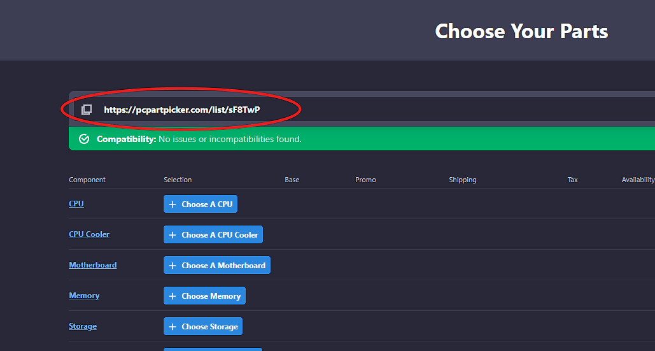The width and height of the screenshot is (655, 351).
Task: Click the compatibility checkmark icon
Action: (x=84, y=139)
